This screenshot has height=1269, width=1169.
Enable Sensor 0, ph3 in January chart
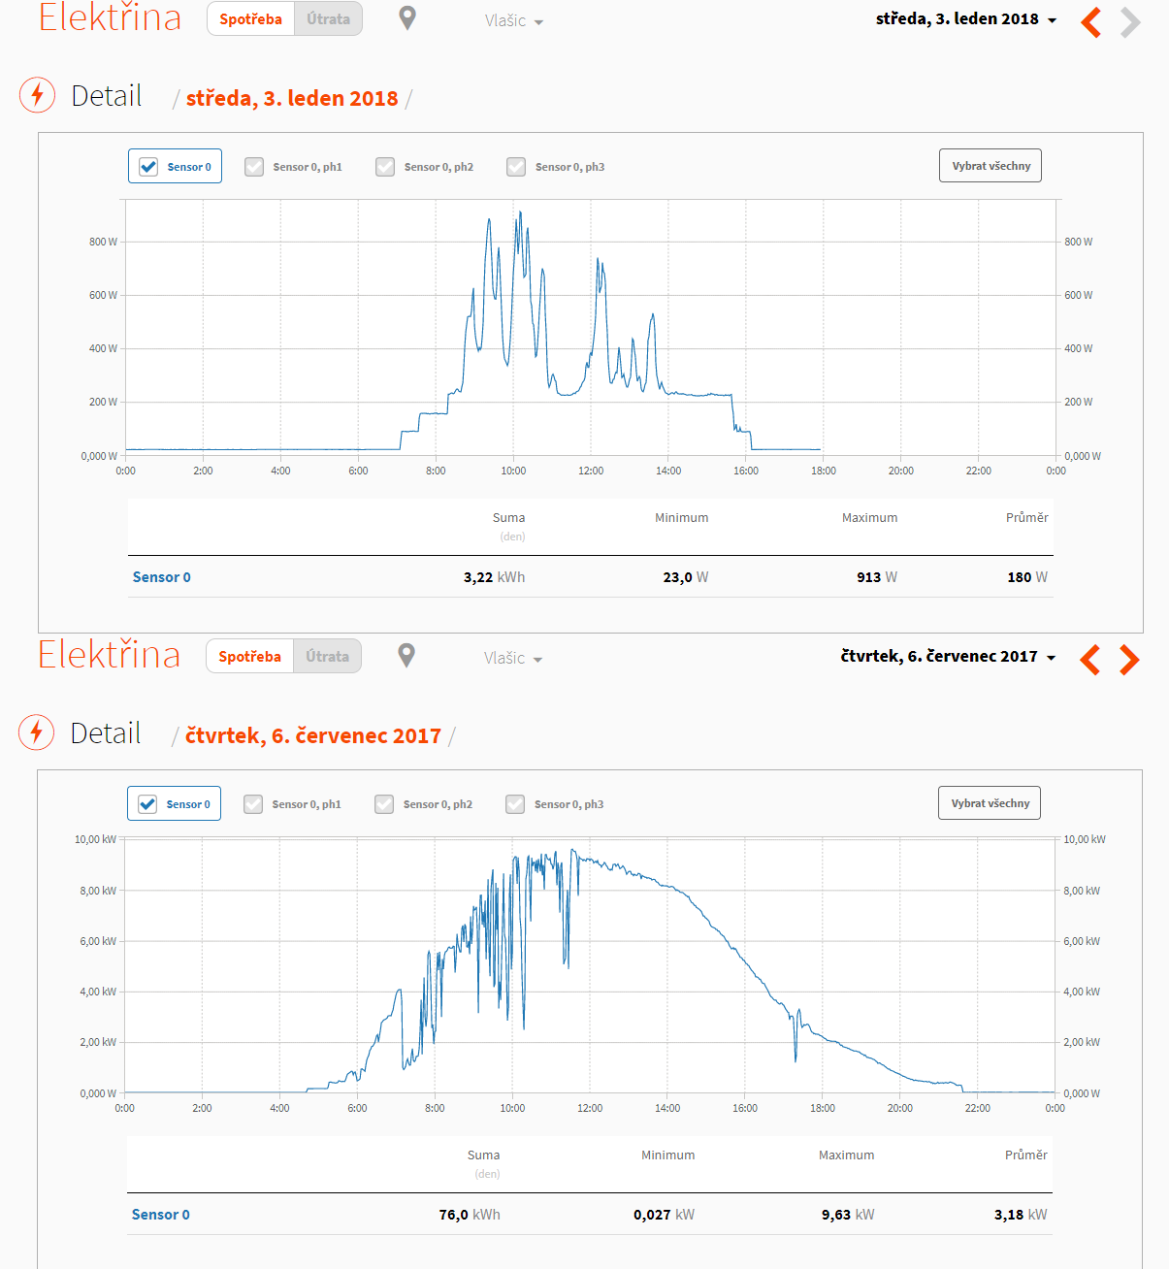click(x=516, y=167)
